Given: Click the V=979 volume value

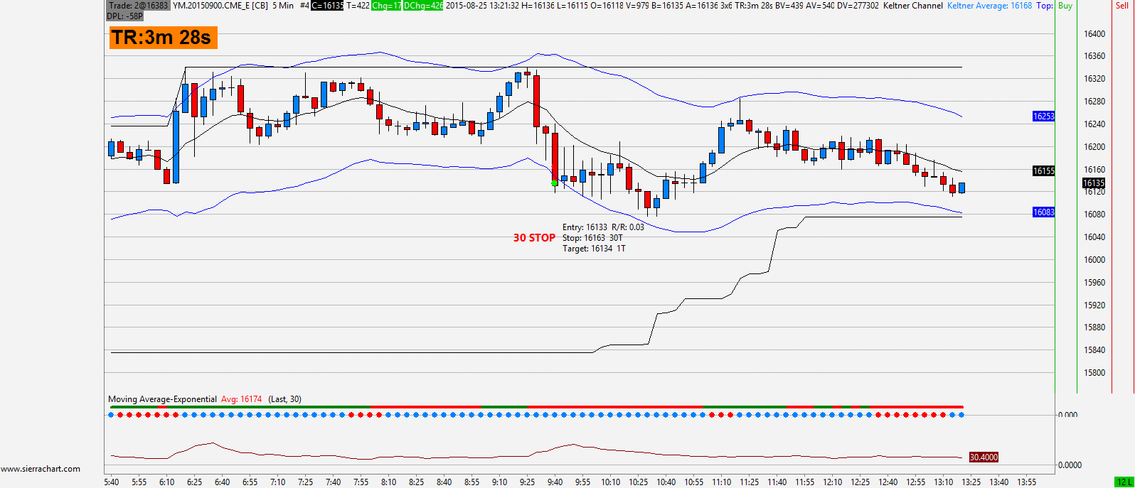Looking at the screenshot, I should coord(638,5).
